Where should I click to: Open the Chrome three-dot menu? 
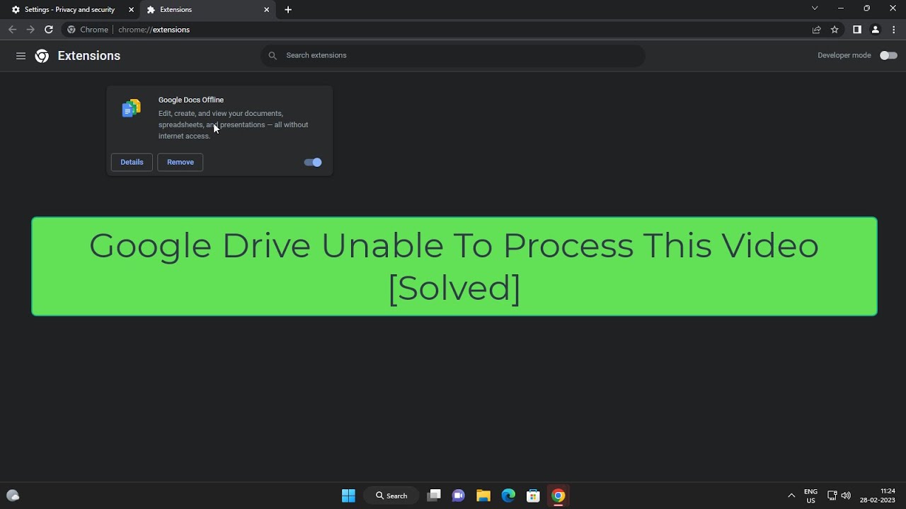(x=894, y=30)
